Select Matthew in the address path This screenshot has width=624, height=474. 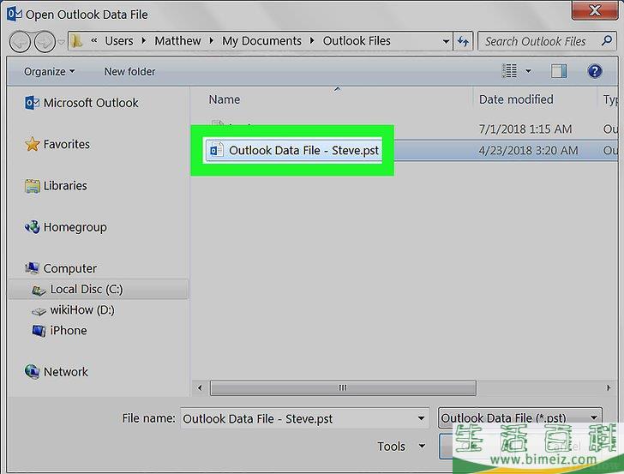coord(177,40)
